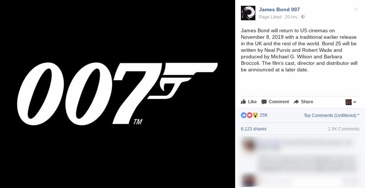The image size is (365, 188).
Task: Click the blue Like reaction emoji
Action: (x=243, y=115)
